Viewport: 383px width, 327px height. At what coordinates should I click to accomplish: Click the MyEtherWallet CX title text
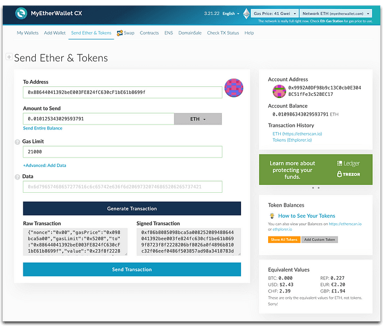56,13
